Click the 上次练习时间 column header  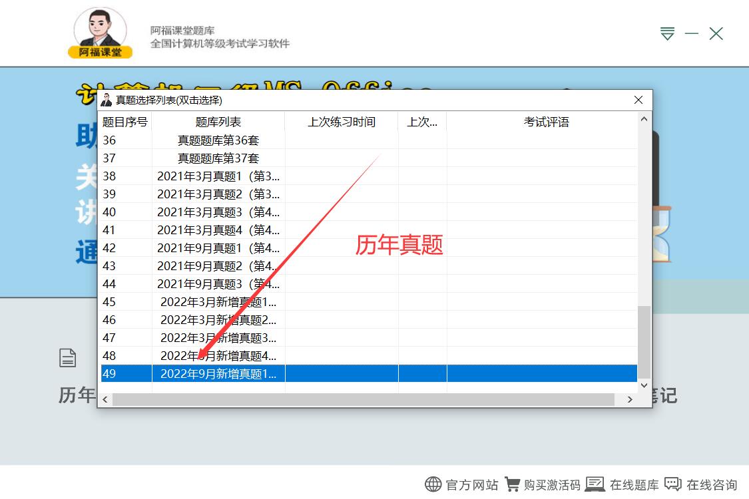[x=341, y=122]
